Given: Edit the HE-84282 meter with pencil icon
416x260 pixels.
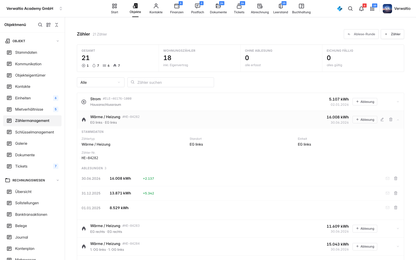Looking at the screenshot, I should click(x=382, y=120).
